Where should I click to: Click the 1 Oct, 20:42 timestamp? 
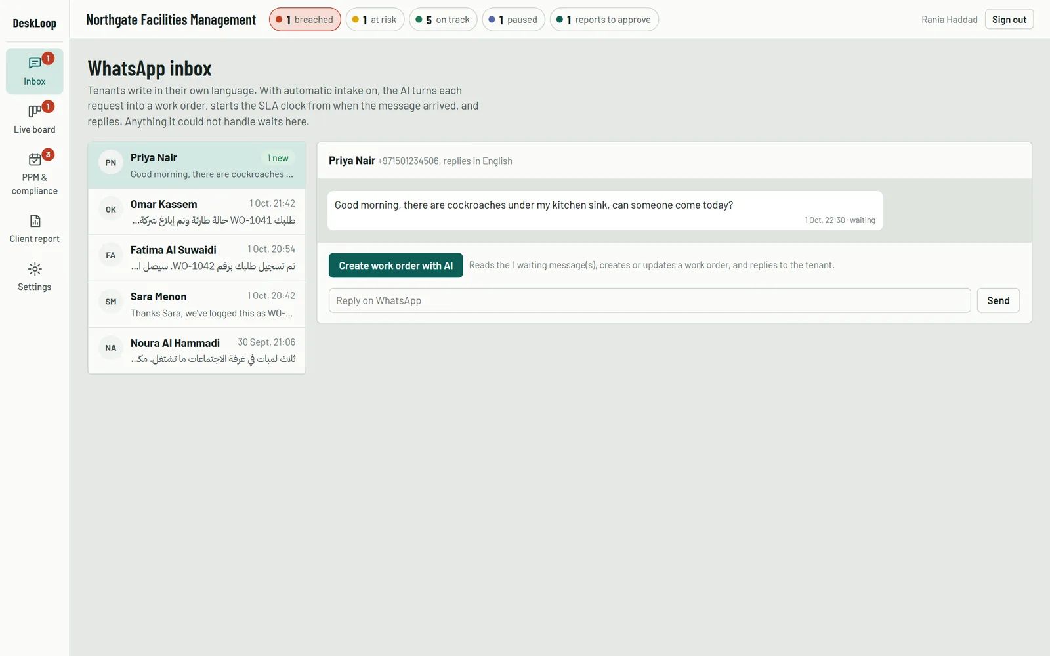[272, 296]
